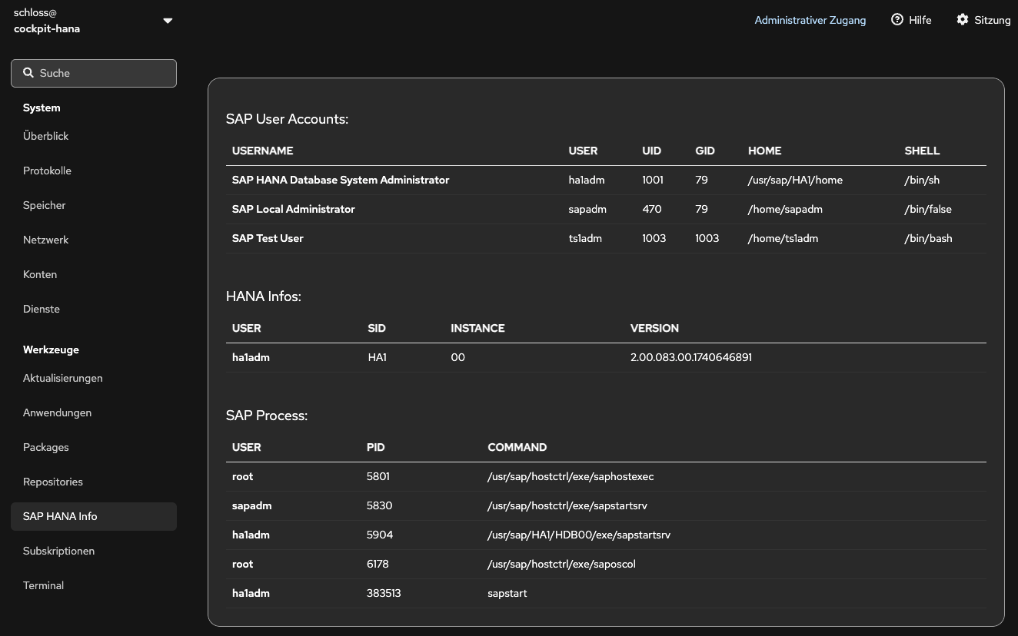Screen dimensions: 1018x636
Task: Click command /usr/sap/hostctrl/exe/saphostexec
Action: 571,476
